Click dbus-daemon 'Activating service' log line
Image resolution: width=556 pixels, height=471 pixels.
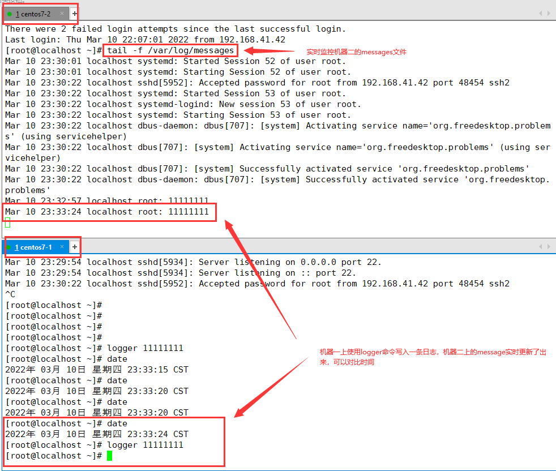277,131
